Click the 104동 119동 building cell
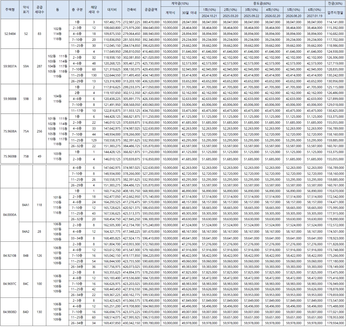This screenshot has height=327, width=346. click(x=57, y=99)
